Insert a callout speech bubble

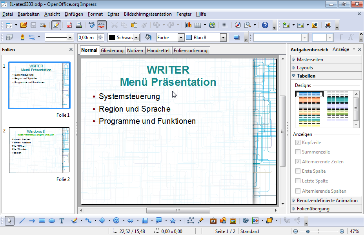coord(159,221)
